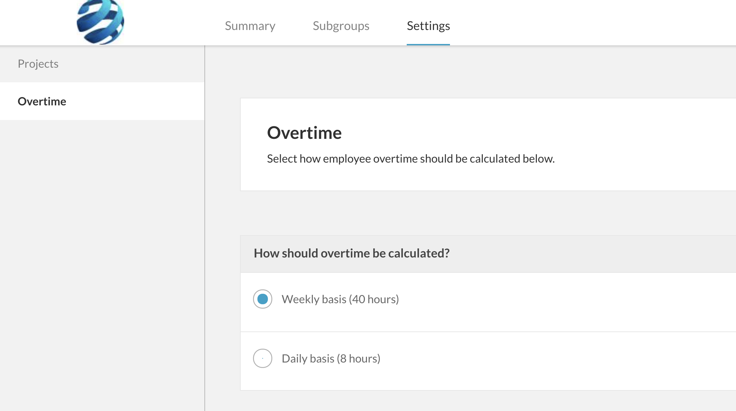Click the blue globe company logo
736x411 pixels.
pyautogui.click(x=100, y=22)
